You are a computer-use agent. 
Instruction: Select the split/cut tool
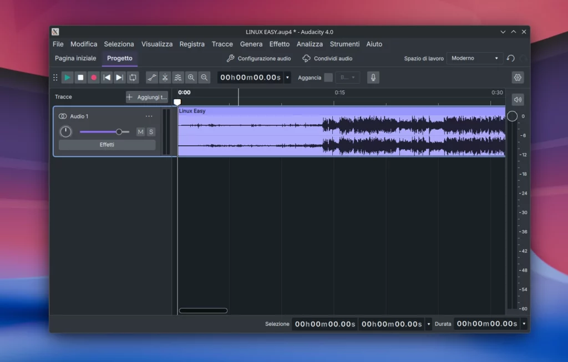pyautogui.click(x=165, y=78)
